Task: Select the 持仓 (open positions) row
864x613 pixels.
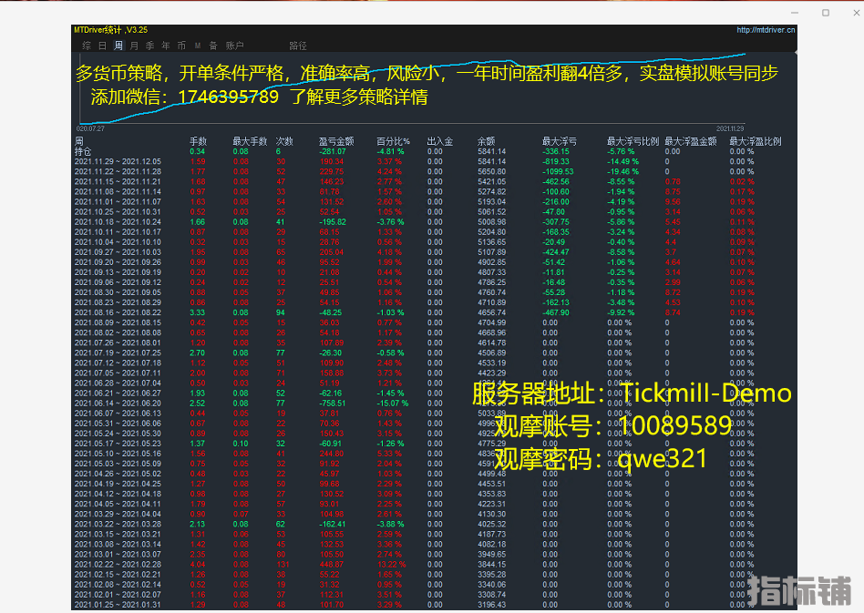Action: pyautogui.click(x=83, y=151)
